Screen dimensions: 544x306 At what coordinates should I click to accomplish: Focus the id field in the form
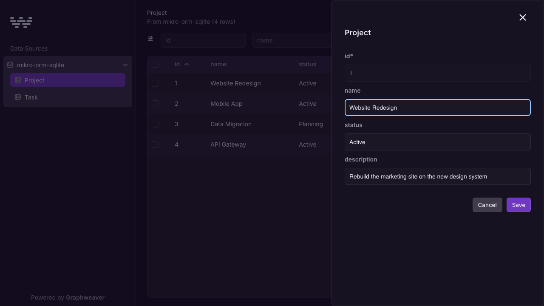pos(438,73)
